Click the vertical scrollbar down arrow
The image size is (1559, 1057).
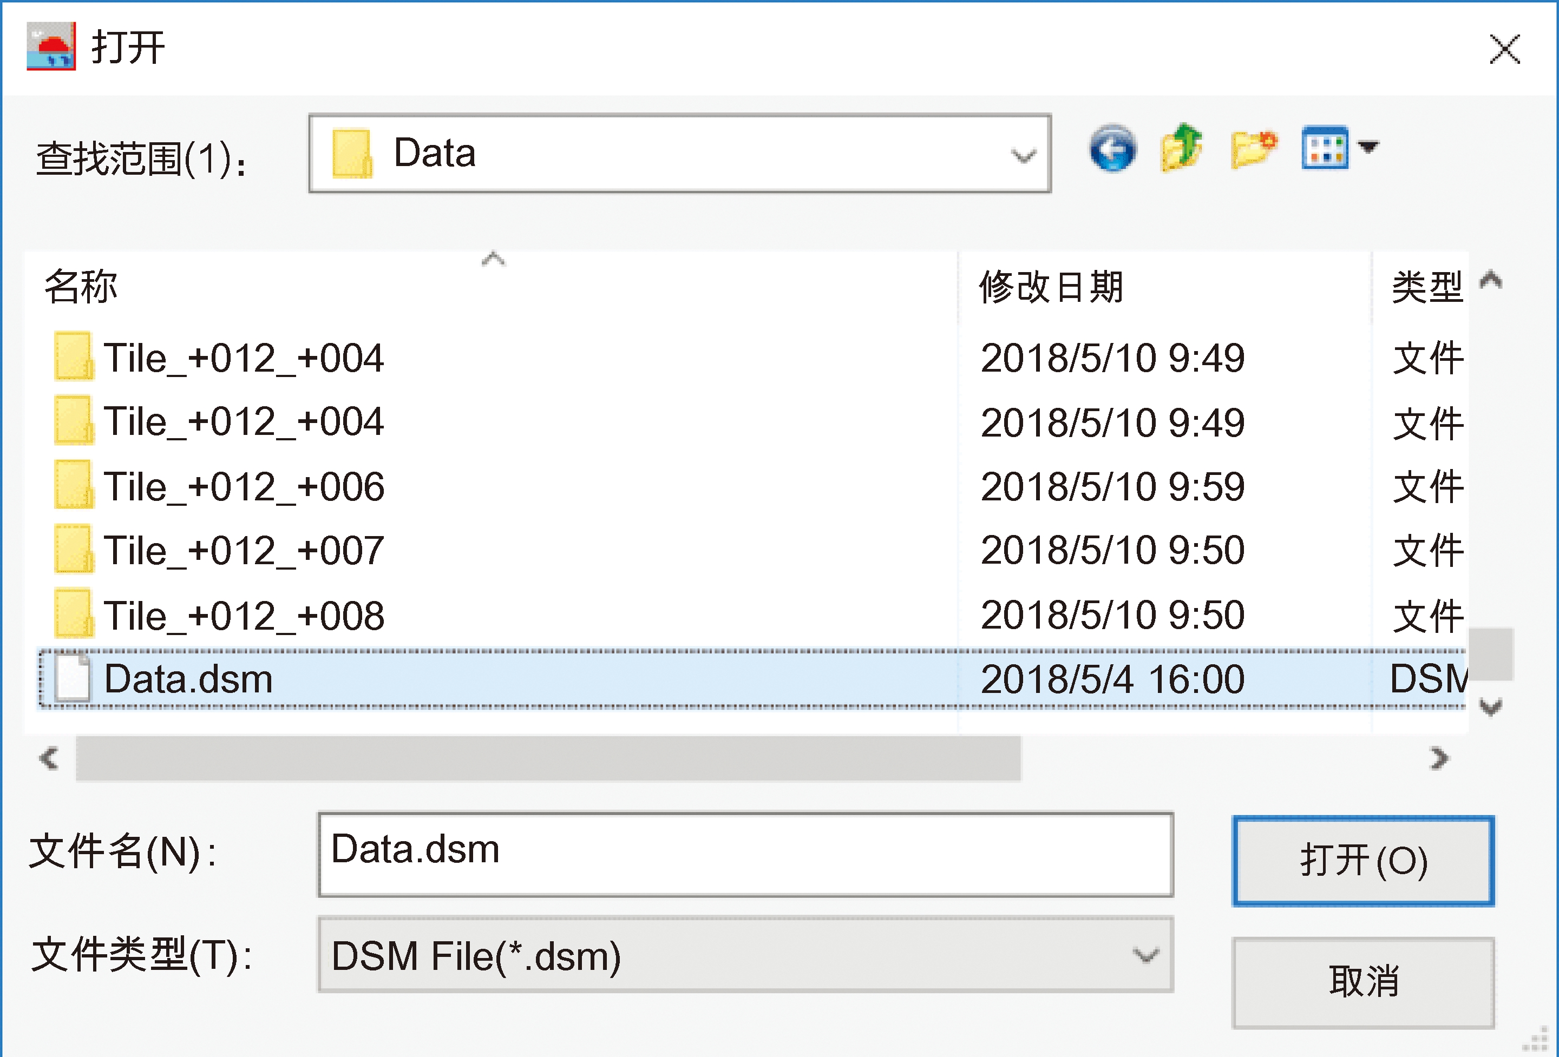[x=1491, y=706]
